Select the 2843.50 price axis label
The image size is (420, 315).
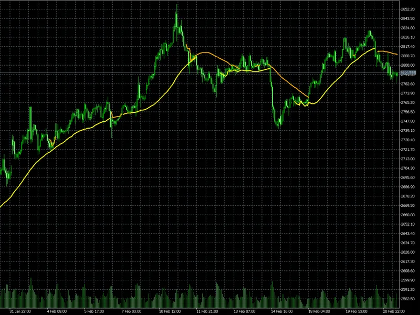point(408,18)
